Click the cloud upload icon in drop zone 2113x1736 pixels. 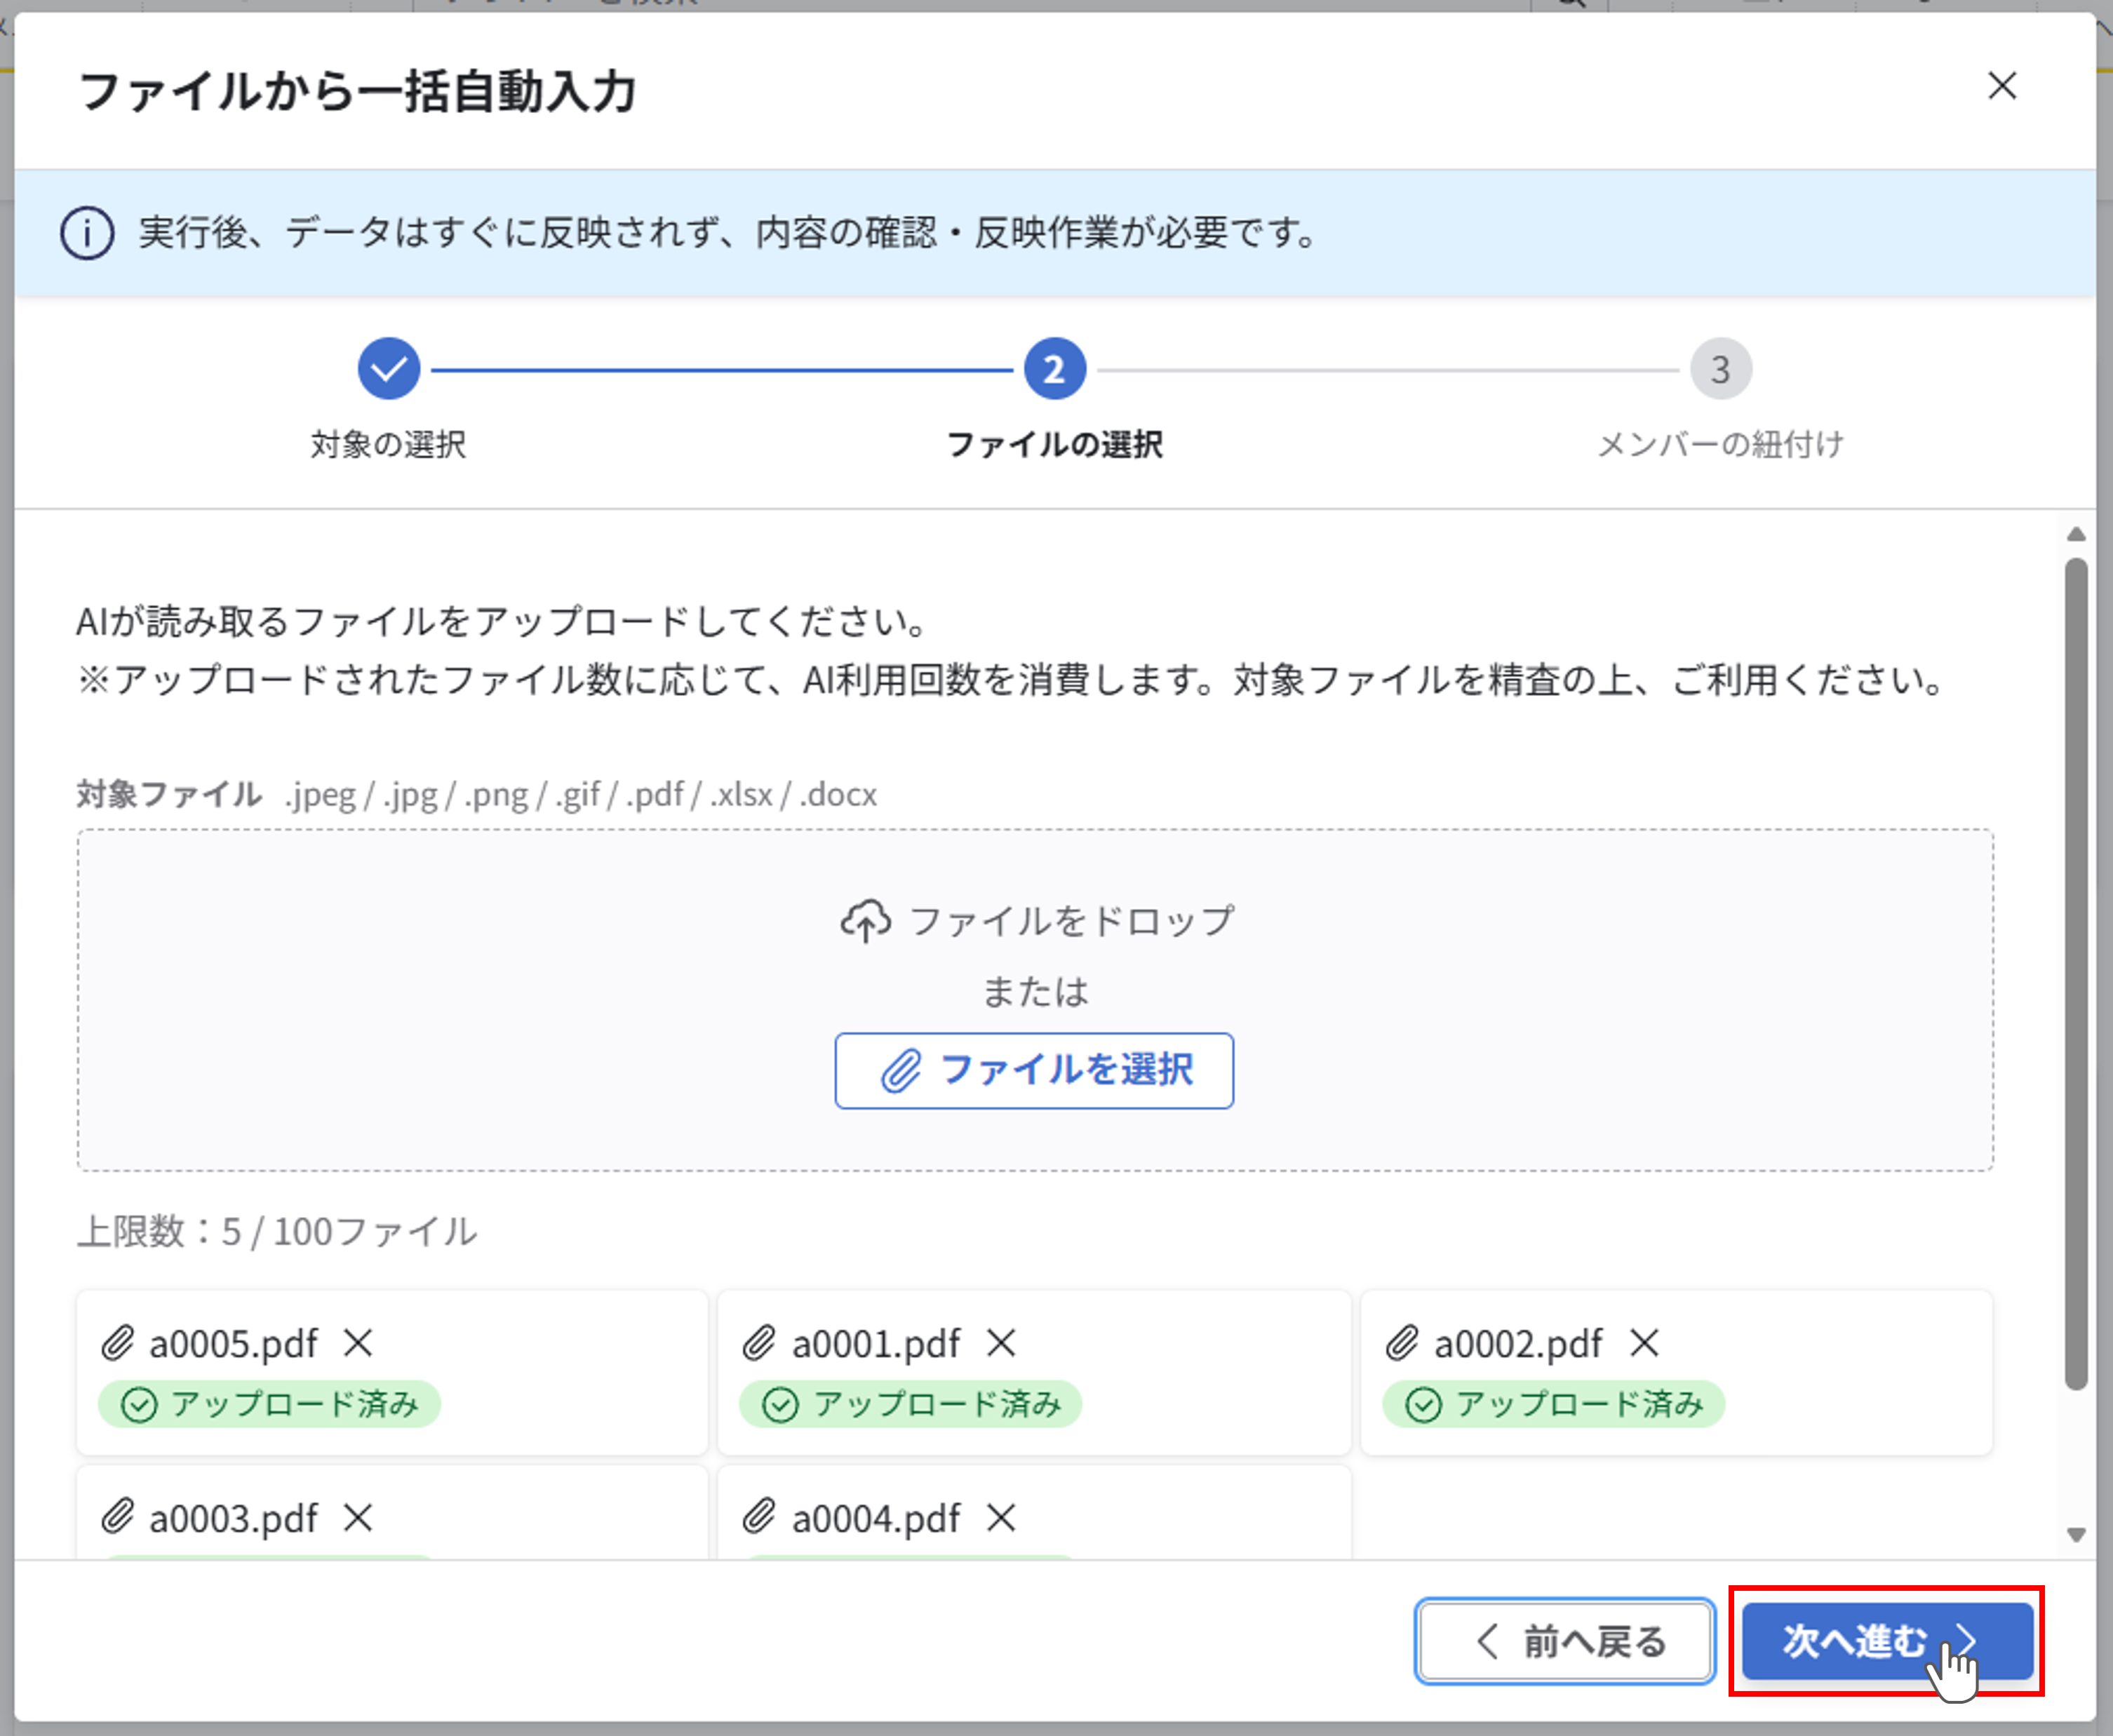(x=865, y=921)
